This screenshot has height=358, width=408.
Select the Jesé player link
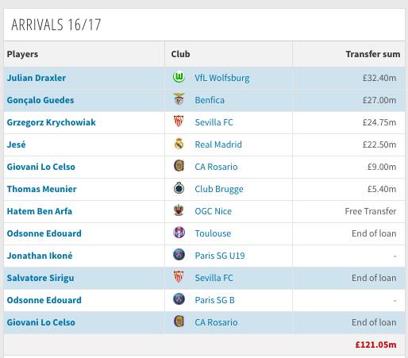point(17,144)
